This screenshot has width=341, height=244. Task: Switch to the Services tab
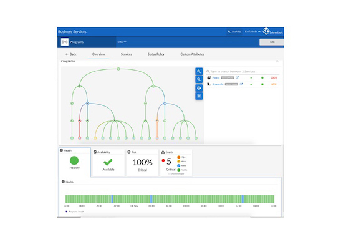[126, 54]
